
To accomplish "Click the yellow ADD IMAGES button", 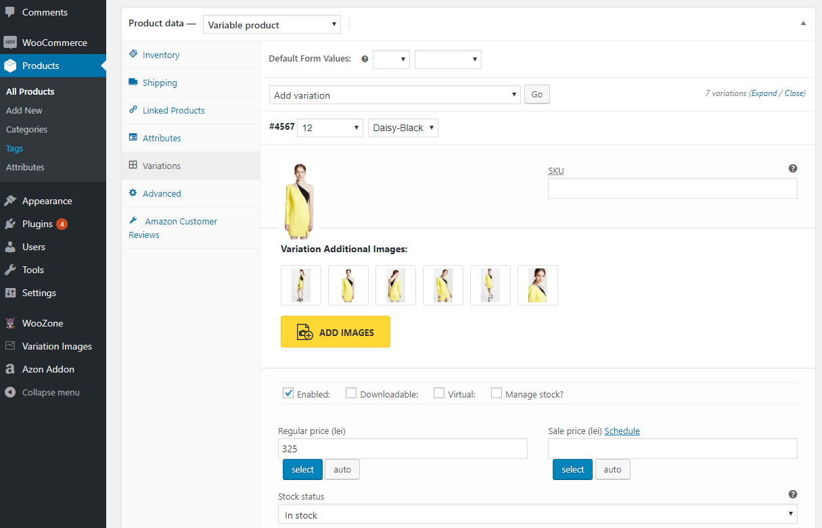I will [x=336, y=332].
